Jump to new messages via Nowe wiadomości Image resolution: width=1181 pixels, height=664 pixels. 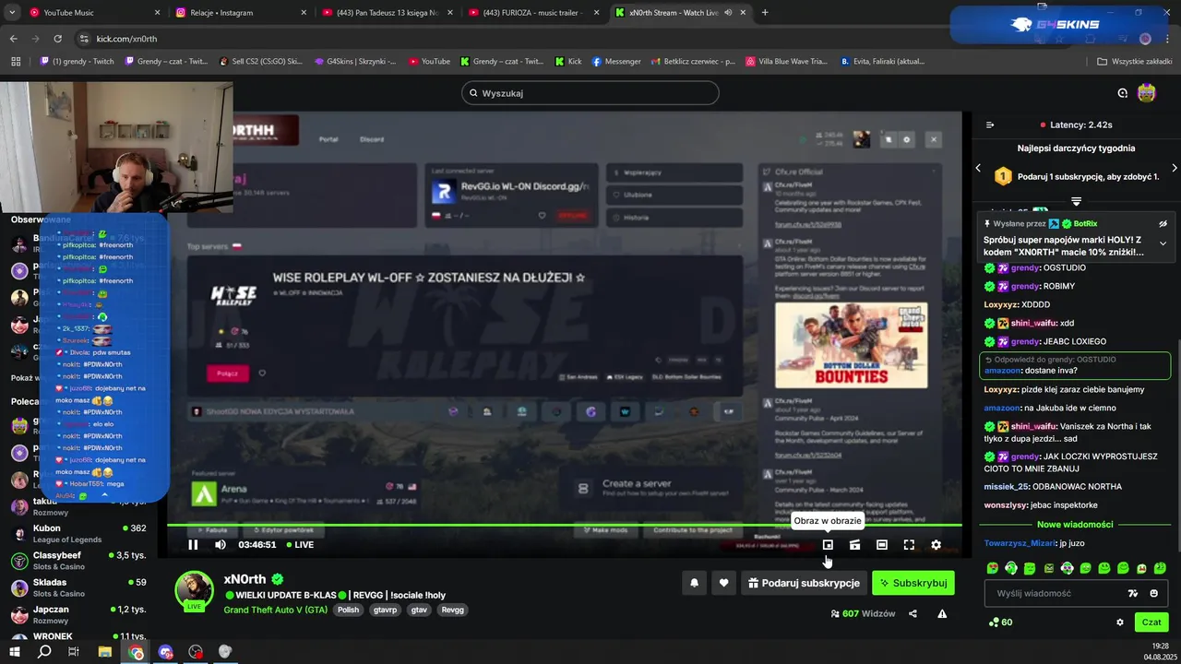[1075, 524]
